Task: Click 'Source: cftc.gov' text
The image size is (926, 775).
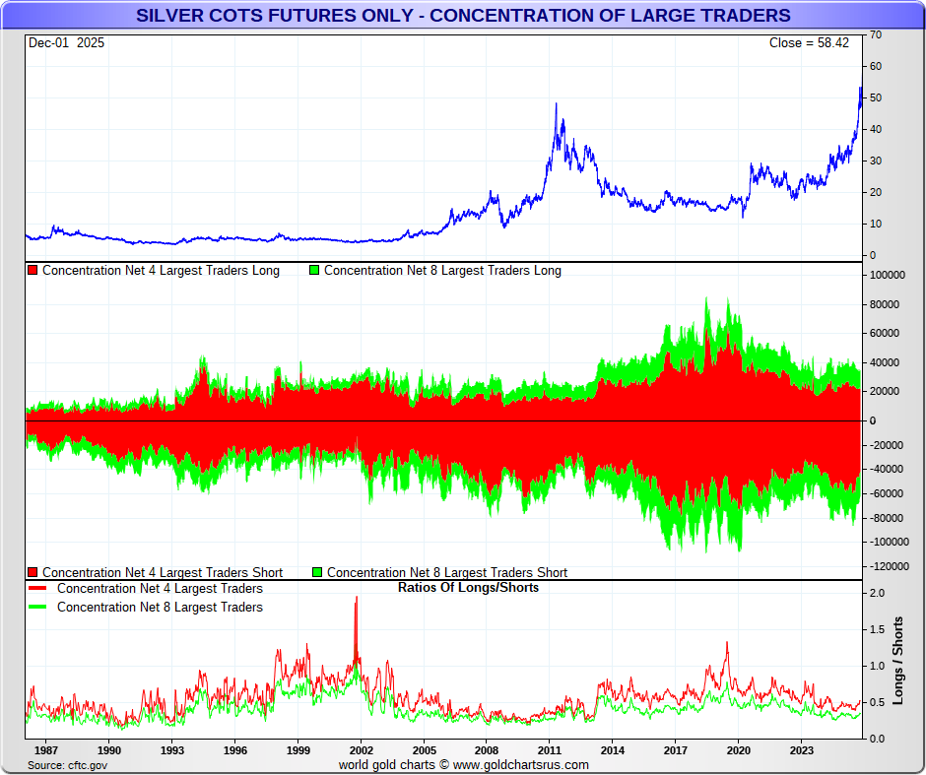Action: [x=67, y=765]
